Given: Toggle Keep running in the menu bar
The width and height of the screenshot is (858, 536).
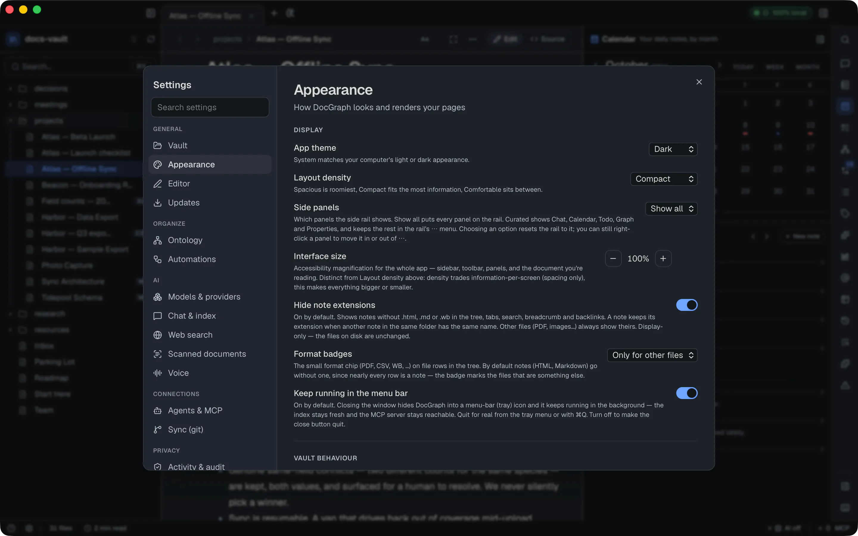Looking at the screenshot, I should [686, 393].
